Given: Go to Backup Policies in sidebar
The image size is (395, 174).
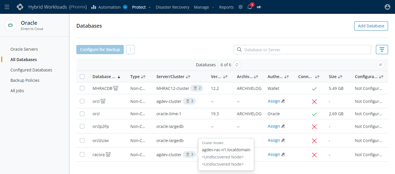Looking at the screenshot, I should [x=25, y=80].
